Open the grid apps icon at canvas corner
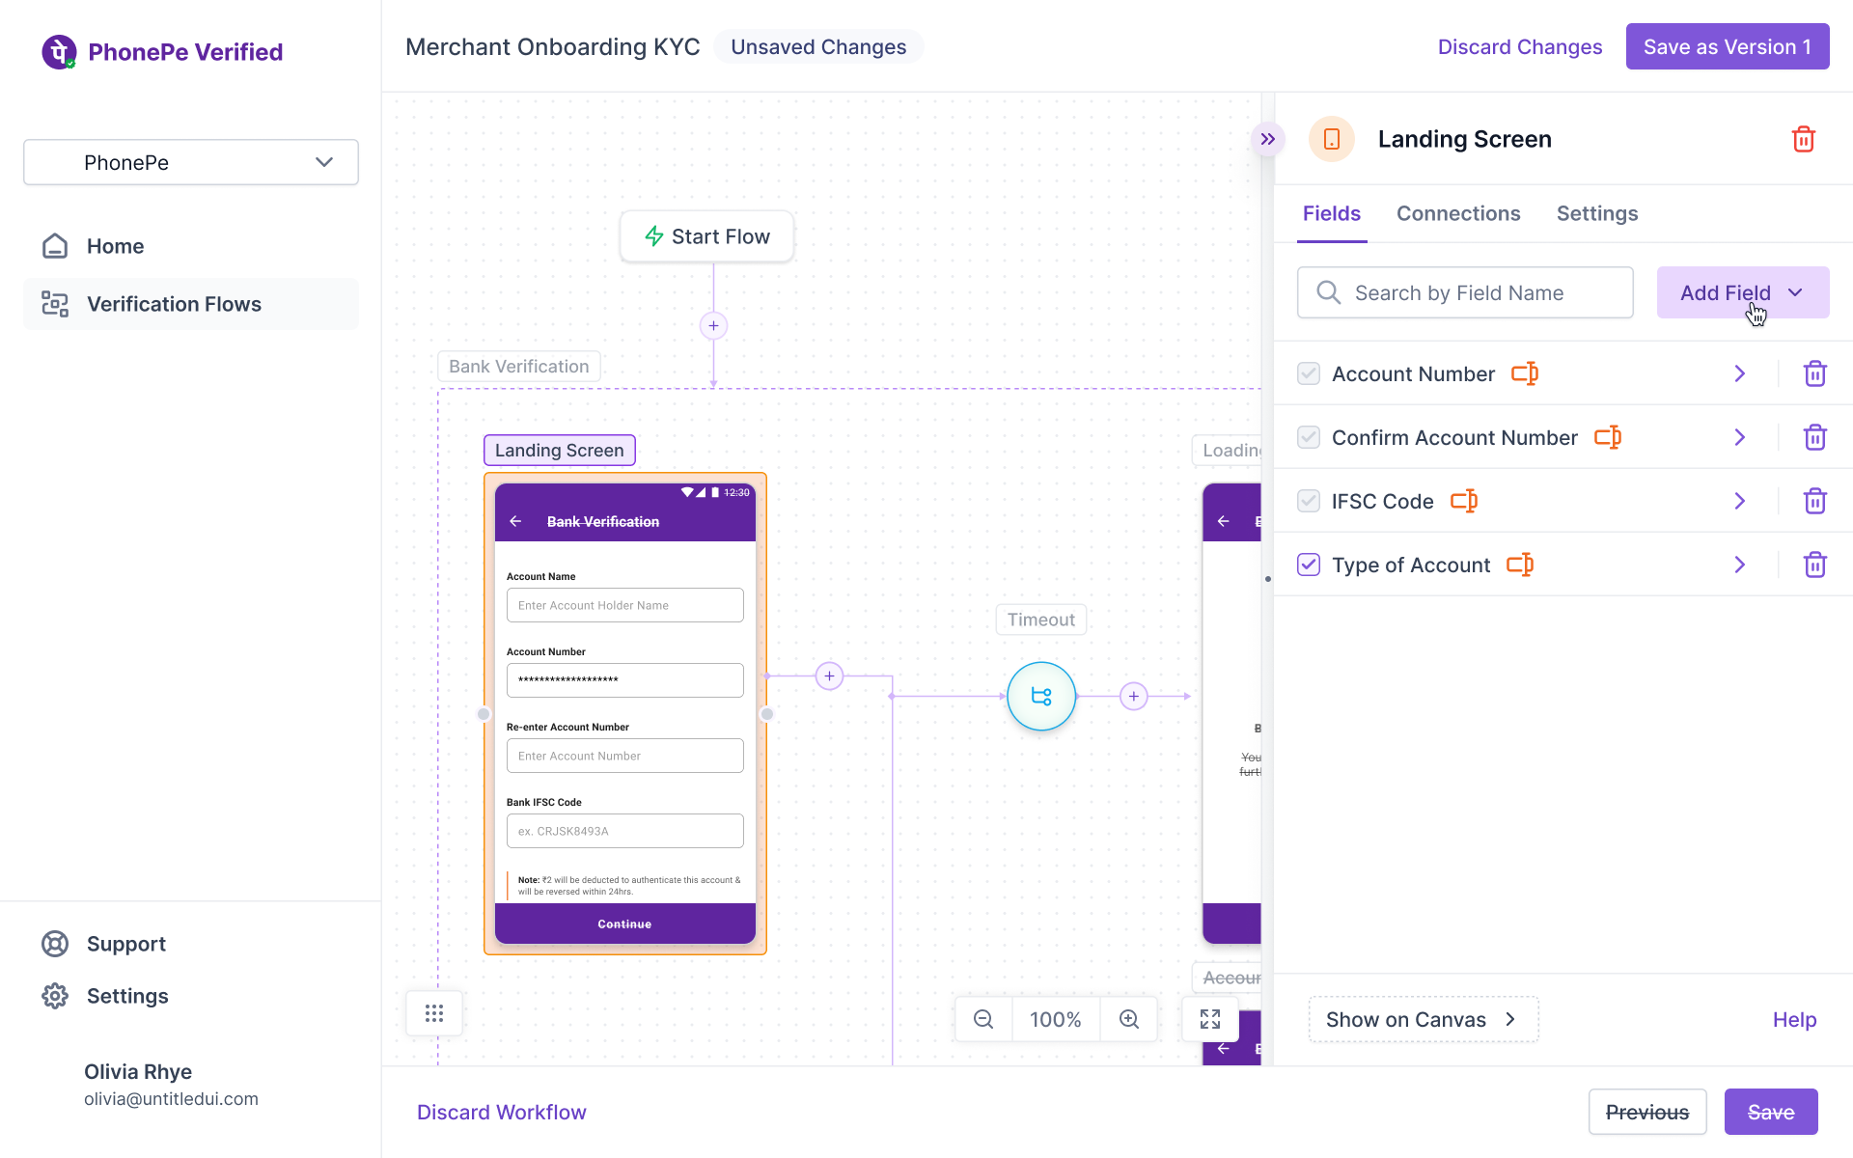 coord(433,1012)
